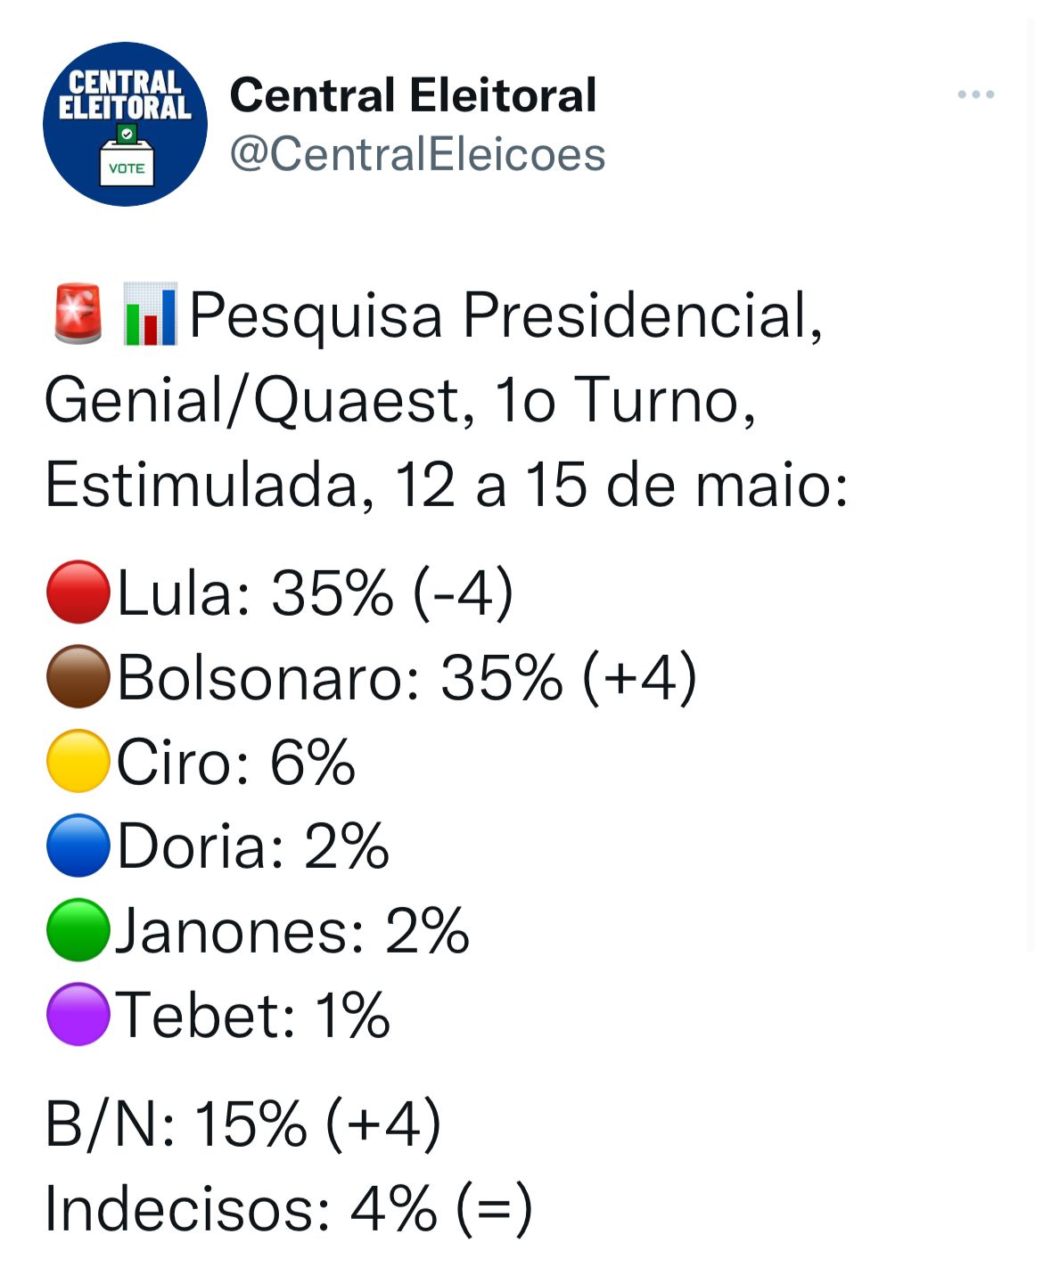Image resolution: width=1043 pixels, height=1267 pixels.
Task: Click the red circle beside Lula
Action: (x=78, y=592)
